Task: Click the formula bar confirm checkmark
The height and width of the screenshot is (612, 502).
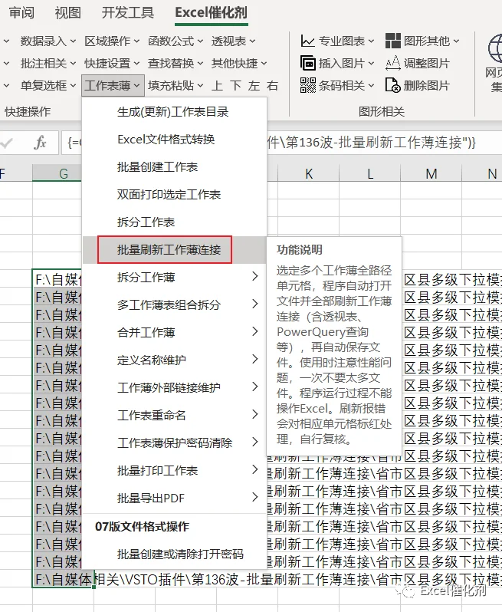Action: pos(7,143)
